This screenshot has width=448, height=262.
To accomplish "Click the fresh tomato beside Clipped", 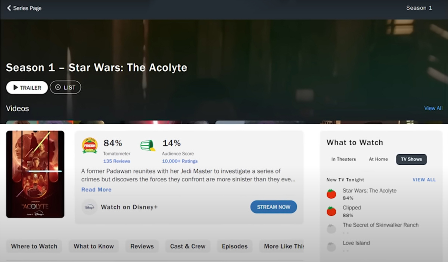I will coord(331,211).
